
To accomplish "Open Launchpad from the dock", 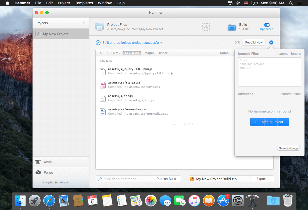I will 35,201.
